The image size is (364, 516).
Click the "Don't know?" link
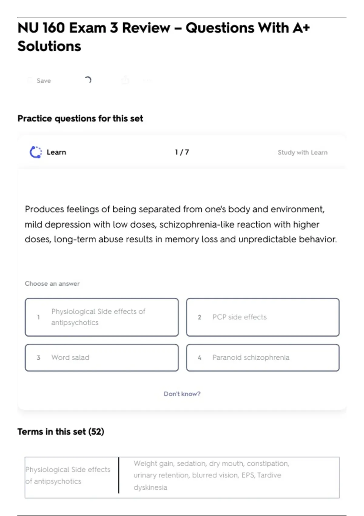point(182,394)
